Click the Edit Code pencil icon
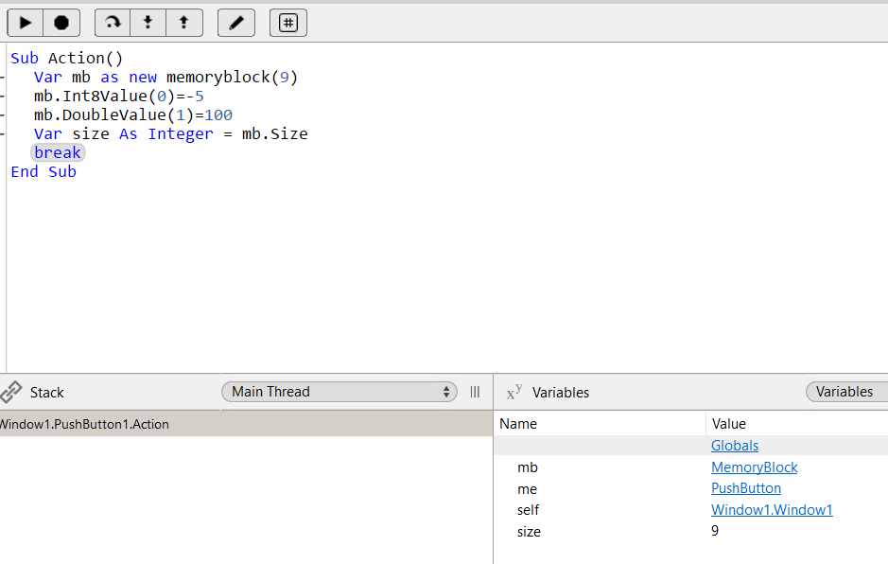888x564 pixels. click(x=235, y=23)
